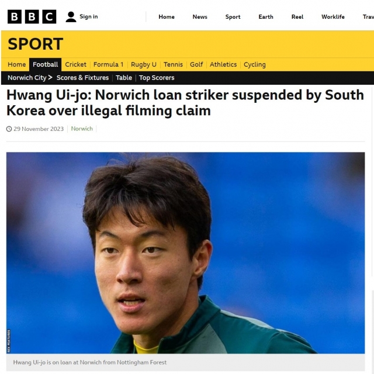The image size is (374, 374).
Task: Open the News menu item
Action: (200, 17)
